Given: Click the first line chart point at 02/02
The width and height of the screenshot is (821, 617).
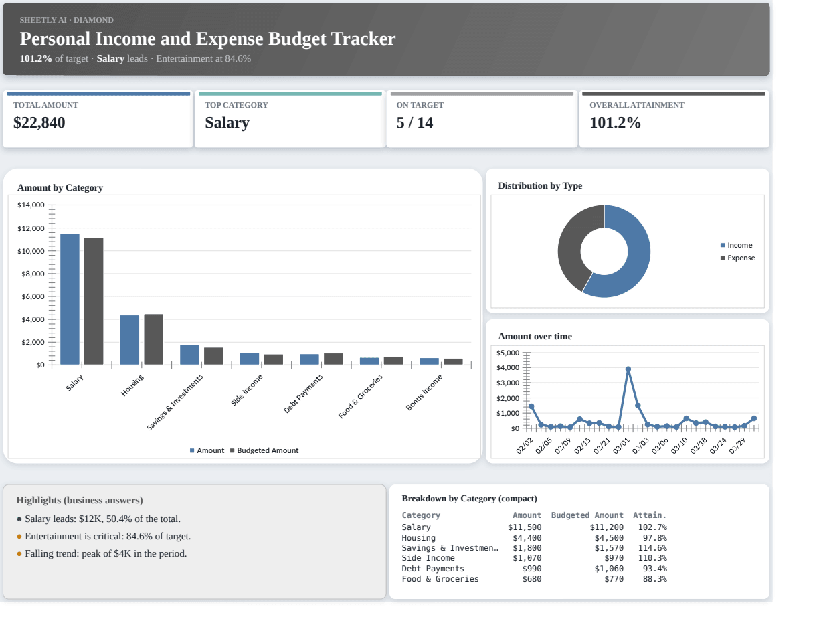Looking at the screenshot, I should tap(531, 406).
